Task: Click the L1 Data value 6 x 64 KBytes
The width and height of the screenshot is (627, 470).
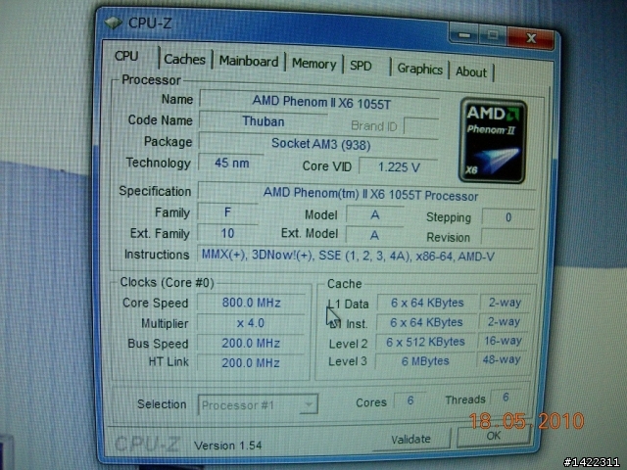Action: point(427,303)
